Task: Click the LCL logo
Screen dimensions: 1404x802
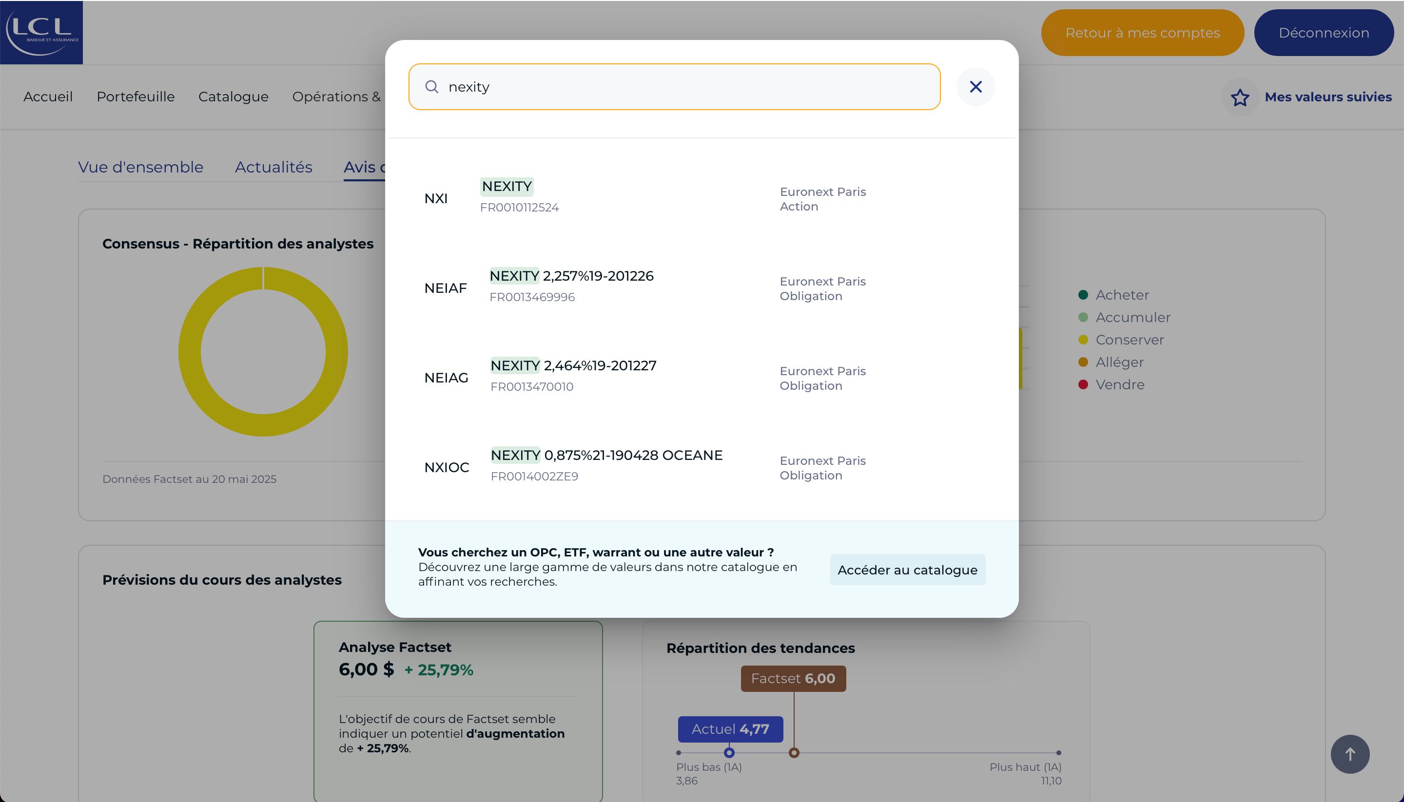Action: point(41,33)
